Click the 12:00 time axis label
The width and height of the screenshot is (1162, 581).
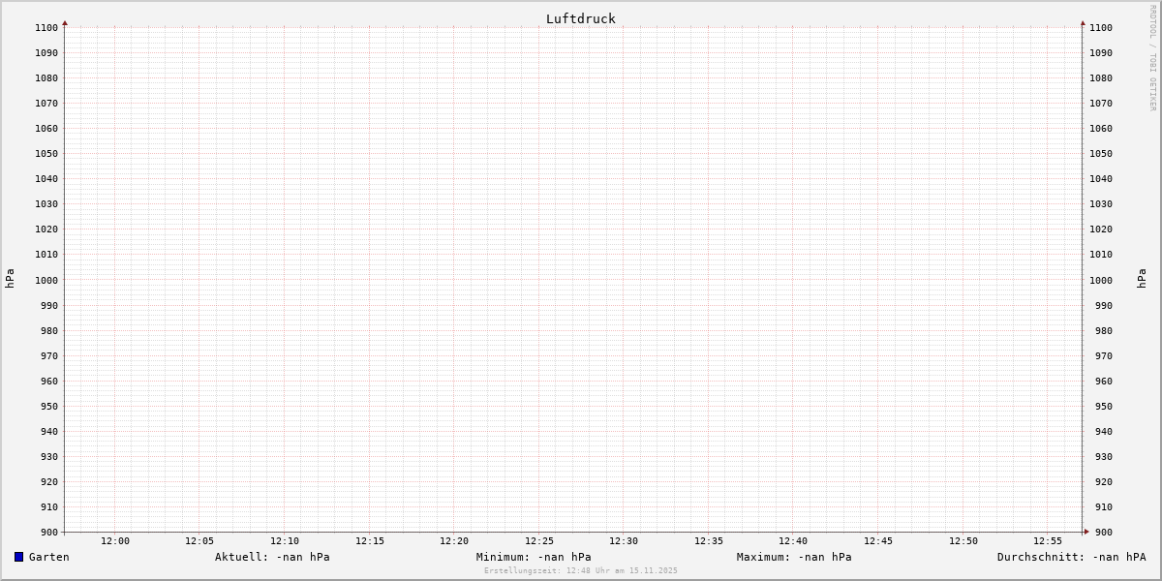pyautogui.click(x=115, y=541)
